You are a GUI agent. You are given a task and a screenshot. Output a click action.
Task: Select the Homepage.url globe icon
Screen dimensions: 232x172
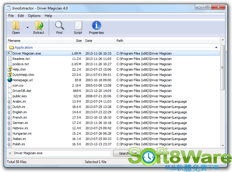click(10, 80)
